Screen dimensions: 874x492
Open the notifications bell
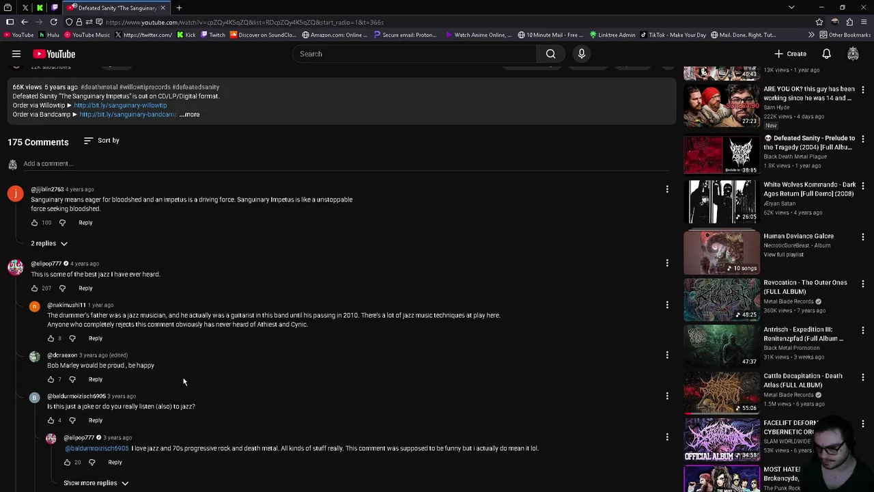[x=826, y=54]
